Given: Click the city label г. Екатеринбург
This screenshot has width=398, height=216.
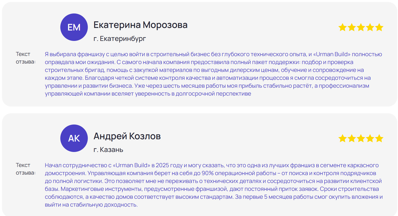Looking at the screenshot, I should 120,39.
